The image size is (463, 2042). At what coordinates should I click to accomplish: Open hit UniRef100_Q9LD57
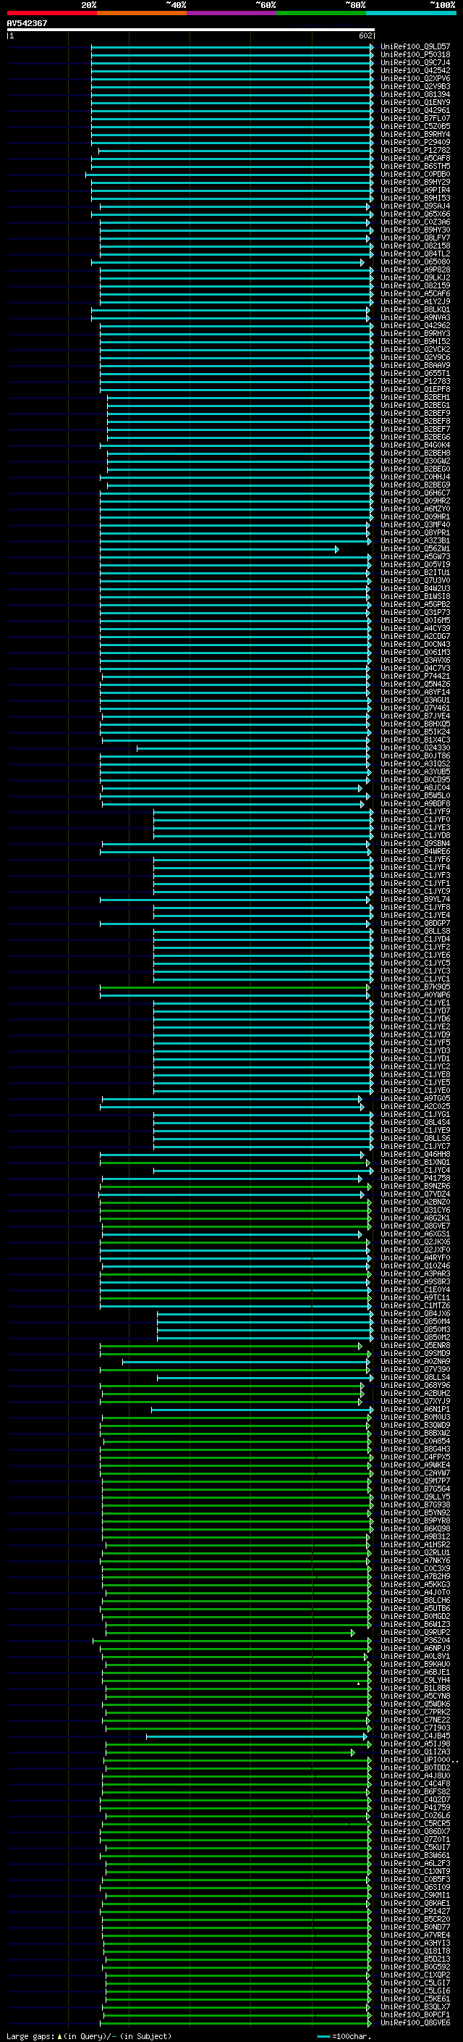(x=415, y=47)
